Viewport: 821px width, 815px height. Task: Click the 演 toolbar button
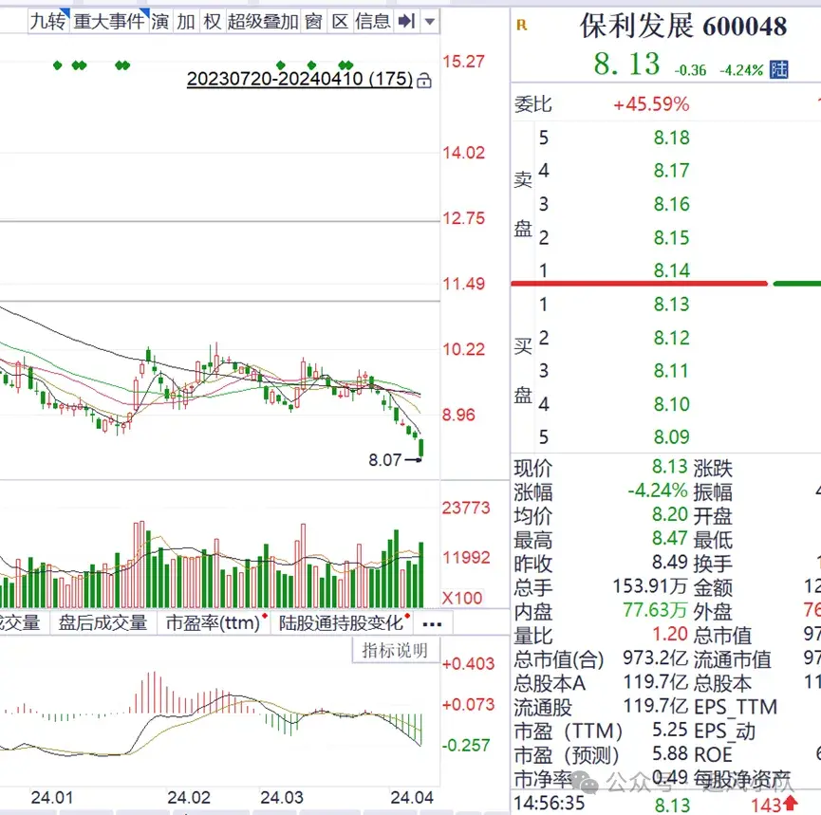pyautogui.click(x=160, y=22)
